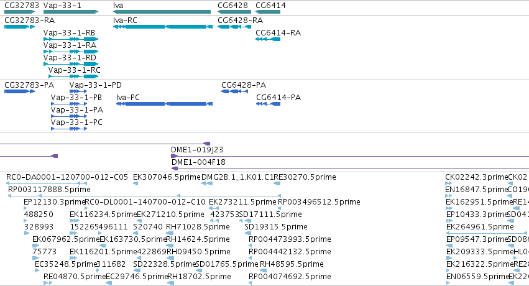Select the RE04870.5prime EST
529x286 pixels.
point(48,284)
